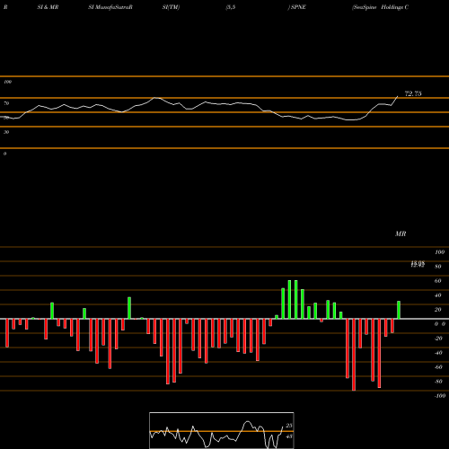Open the mini overview chart thumbnail
The height and width of the screenshot is (449, 449).
(222, 430)
